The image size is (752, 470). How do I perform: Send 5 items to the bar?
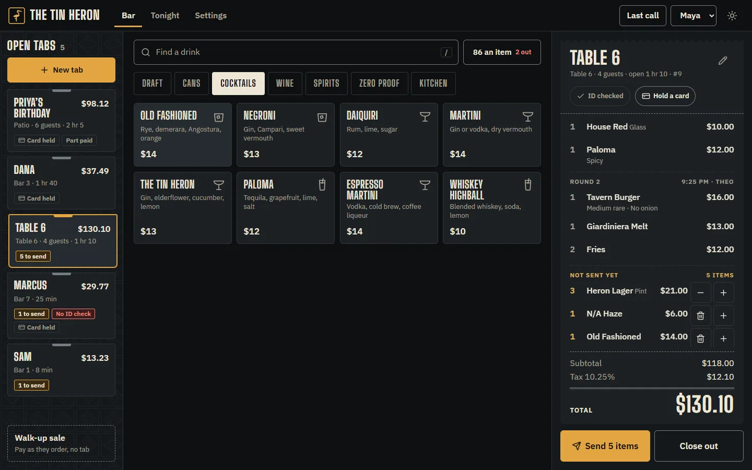pyautogui.click(x=605, y=446)
